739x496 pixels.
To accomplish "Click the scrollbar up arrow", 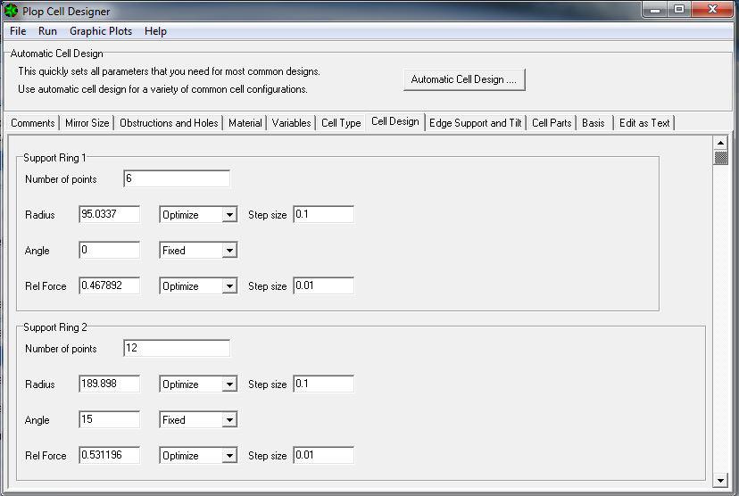I will click(720, 143).
